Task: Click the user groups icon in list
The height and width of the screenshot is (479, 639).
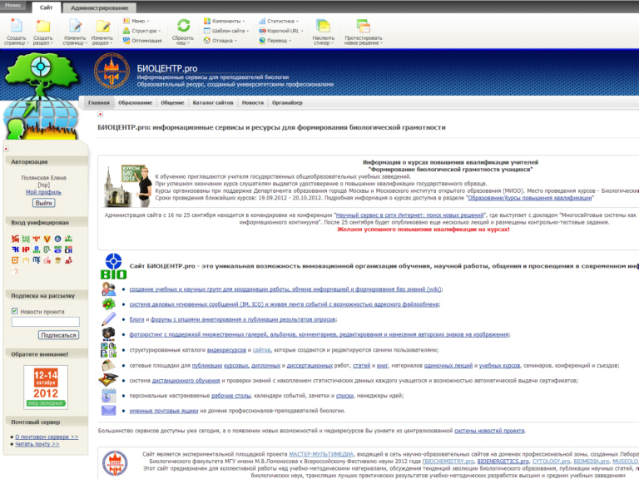Action: coord(108,289)
